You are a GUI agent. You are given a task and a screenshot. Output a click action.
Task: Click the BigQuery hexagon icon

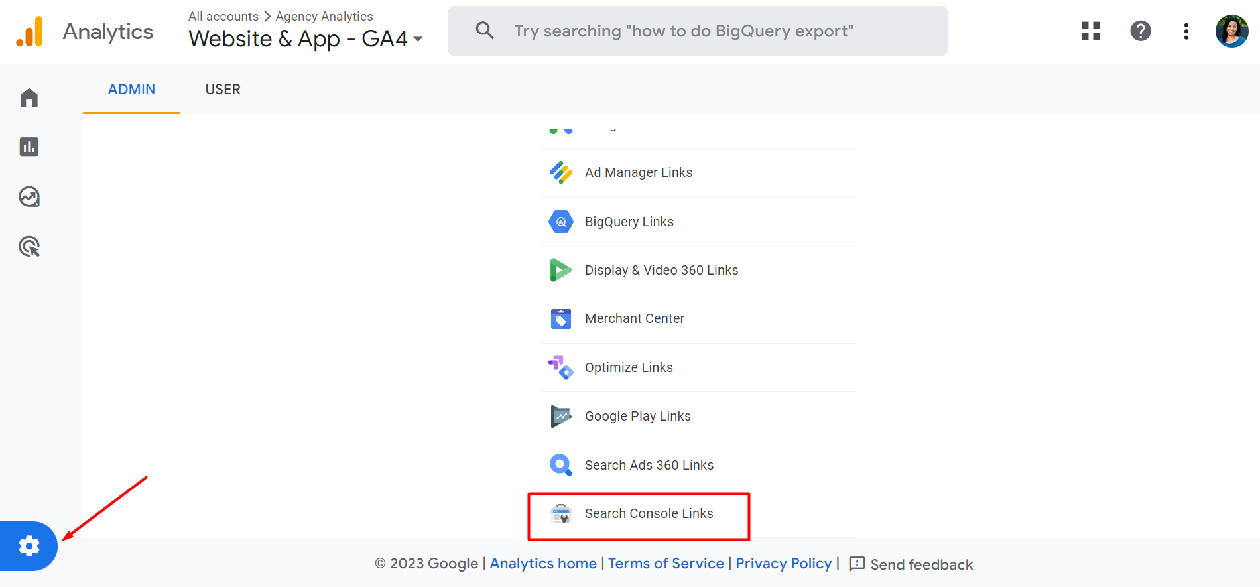tap(561, 222)
